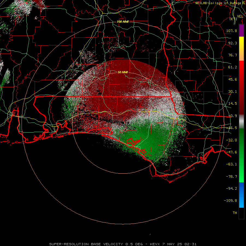Click the -63.1 velocity scale label
The image size is (246, 246).
(x=232, y=164)
